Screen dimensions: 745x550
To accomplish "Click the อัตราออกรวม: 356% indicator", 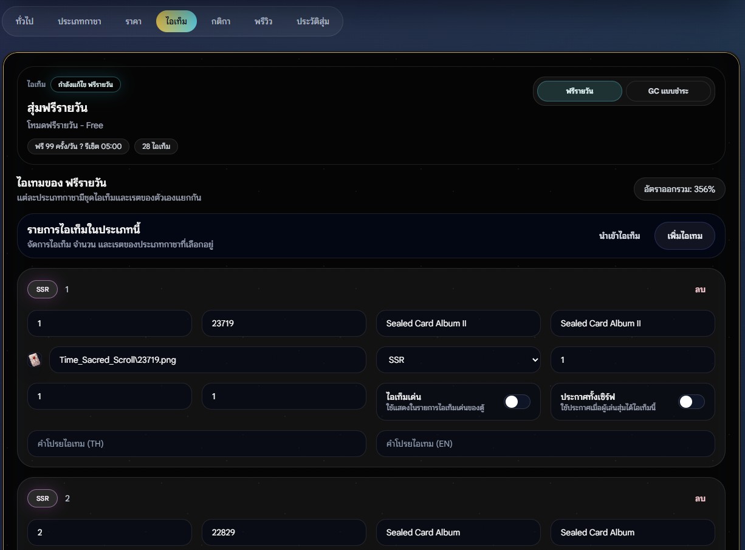I will pyautogui.click(x=679, y=189).
